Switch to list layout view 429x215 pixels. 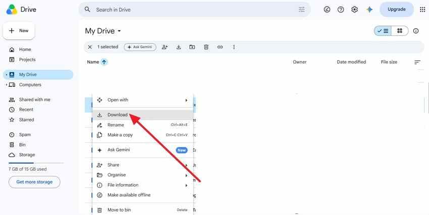(383, 31)
